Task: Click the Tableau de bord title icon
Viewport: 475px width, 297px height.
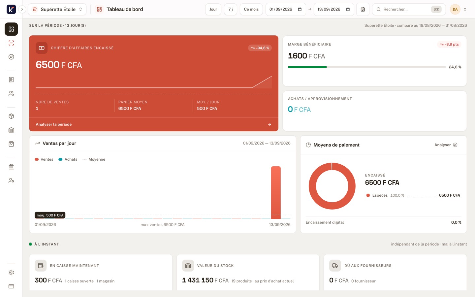Action: point(99,9)
